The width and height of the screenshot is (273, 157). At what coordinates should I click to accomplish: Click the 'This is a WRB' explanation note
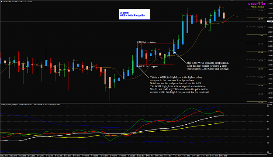tap(180, 85)
